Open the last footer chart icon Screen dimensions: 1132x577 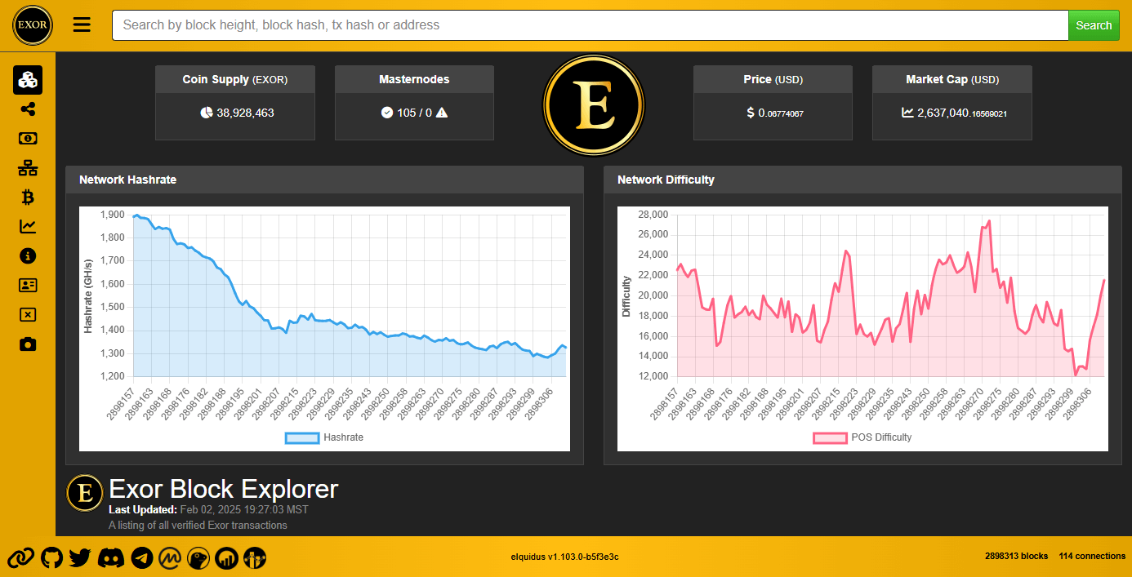tap(254, 558)
